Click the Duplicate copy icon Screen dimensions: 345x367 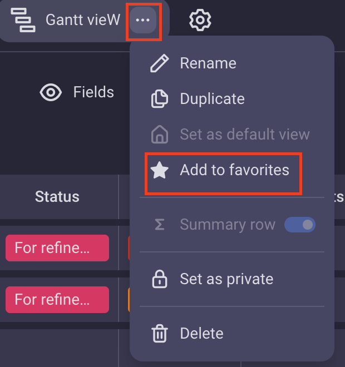pyautogui.click(x=160, y=99)
